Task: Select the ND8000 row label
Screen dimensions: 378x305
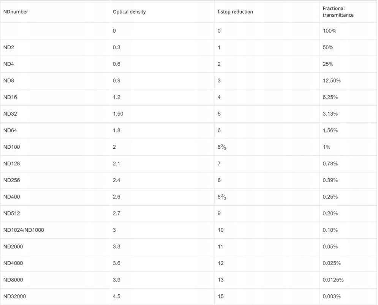Action: click(x=13, y=280)
